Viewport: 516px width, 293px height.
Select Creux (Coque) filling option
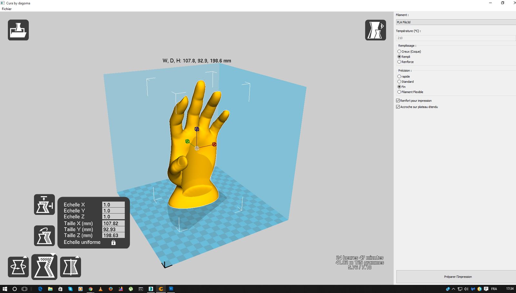tap(409, 52)
